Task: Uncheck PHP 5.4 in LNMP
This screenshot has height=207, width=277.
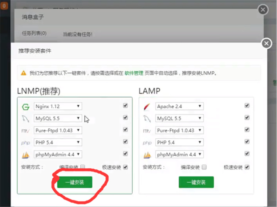Action: click(125, 142)
